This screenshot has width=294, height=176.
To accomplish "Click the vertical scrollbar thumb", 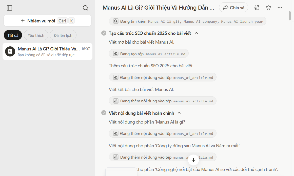I will pyautogui.click(x=290, y=16).
